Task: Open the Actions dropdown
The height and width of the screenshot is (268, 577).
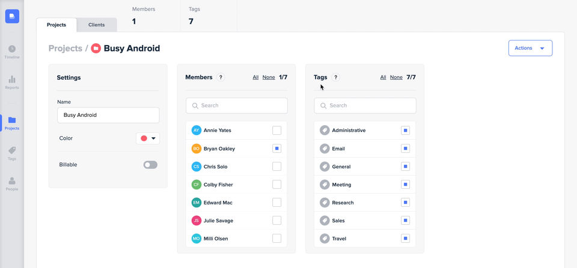Action: click(x=530, y=48)
